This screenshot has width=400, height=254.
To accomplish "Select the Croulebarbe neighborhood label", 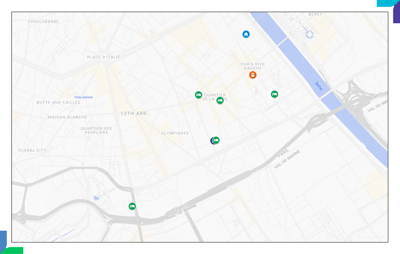I will [43, 22].
